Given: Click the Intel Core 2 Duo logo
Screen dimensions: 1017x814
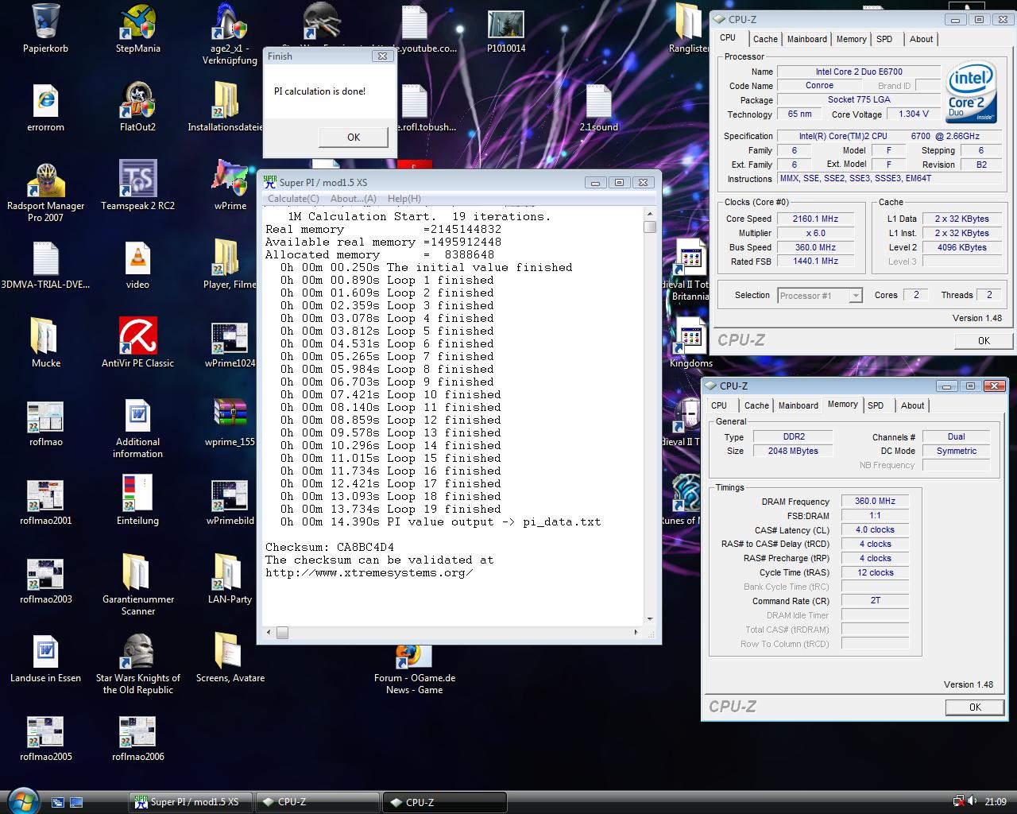Looking at the screenshot, I should point(972,94).
